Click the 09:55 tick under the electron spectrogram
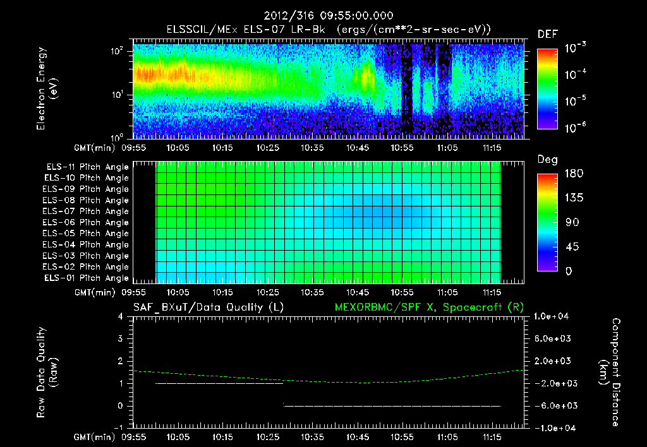This screenshot has height=447, width=647. click(133, 148)
